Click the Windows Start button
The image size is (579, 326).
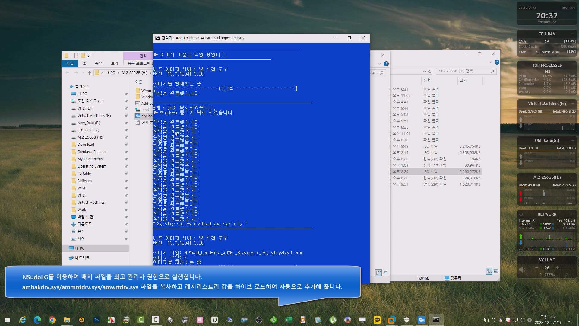(x=7, y=320)
